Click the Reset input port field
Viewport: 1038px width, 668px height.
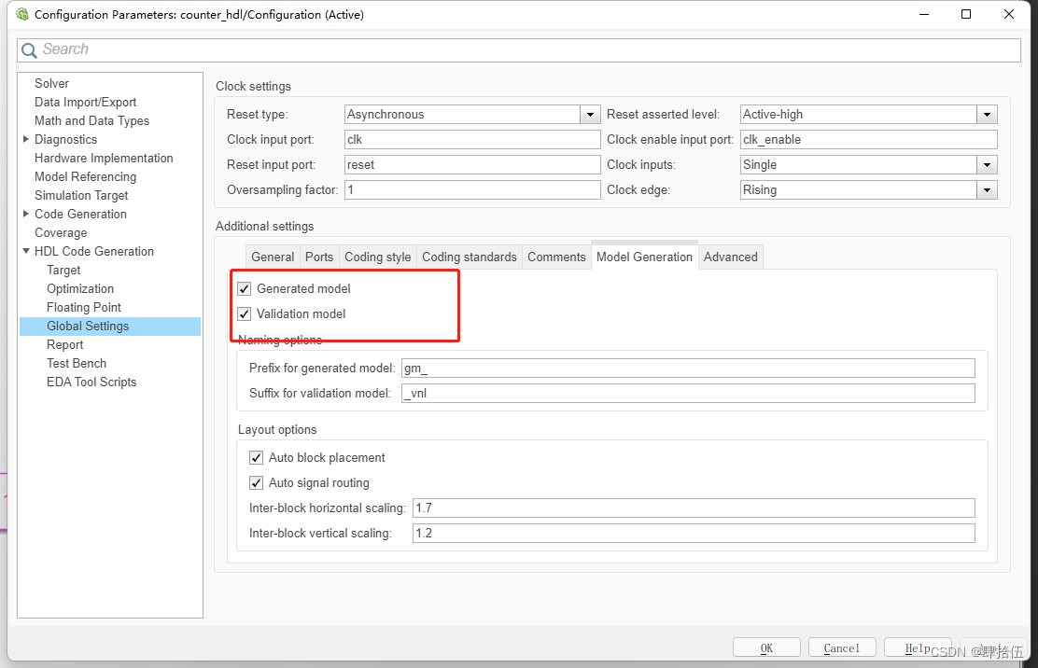(x=472, y=165)
